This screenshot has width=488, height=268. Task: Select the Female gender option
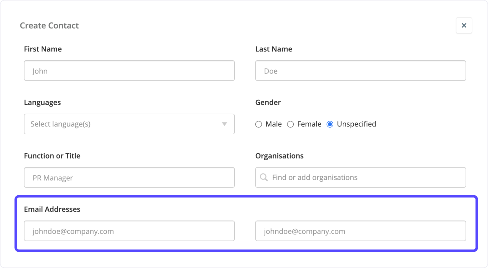pyautogui.click(x=290, y=124)
